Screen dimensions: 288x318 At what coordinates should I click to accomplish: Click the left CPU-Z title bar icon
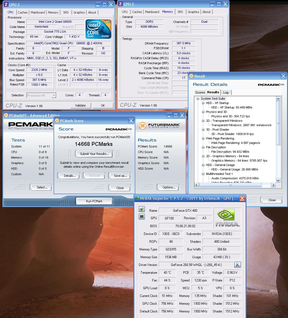click(6, 4)
